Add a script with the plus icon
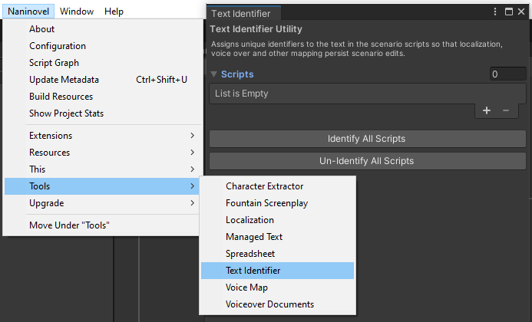 pyautogui.click(x=487, y=110)
